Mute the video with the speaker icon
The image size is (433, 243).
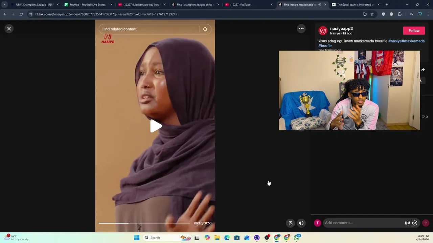point(301,223)
